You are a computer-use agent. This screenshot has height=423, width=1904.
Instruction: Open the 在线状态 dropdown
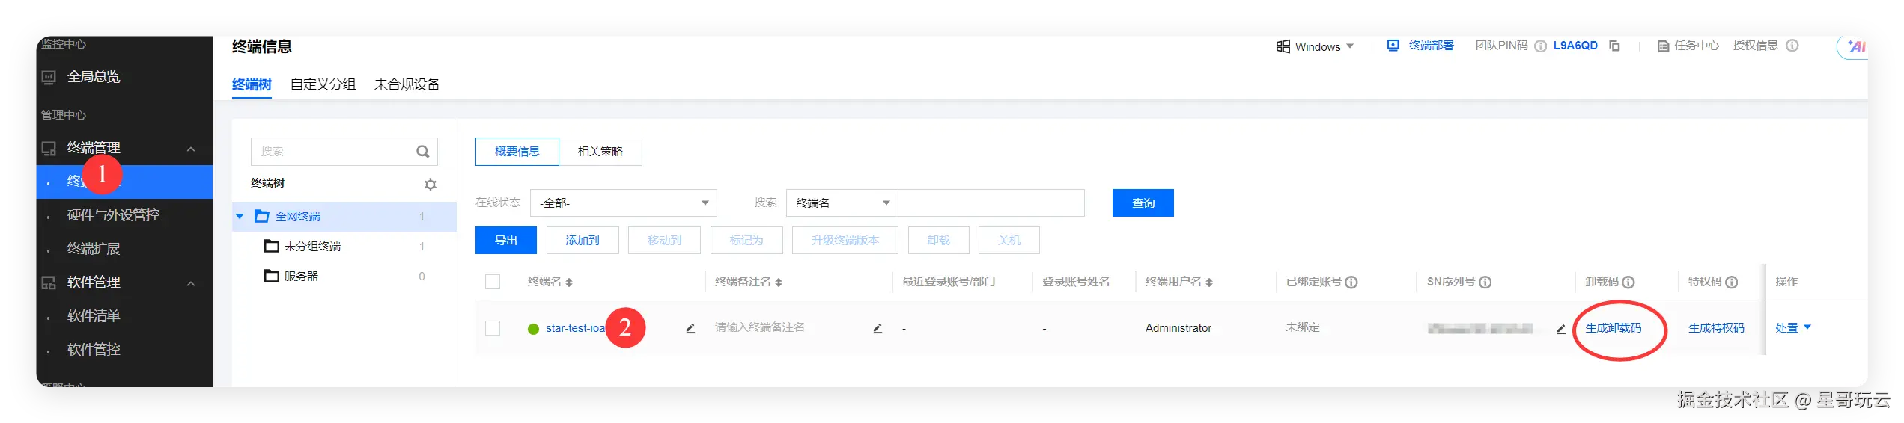pyautogui.click(x=623, y=203)
